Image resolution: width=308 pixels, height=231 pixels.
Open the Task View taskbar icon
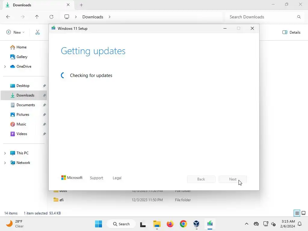(x=143, y=224)
